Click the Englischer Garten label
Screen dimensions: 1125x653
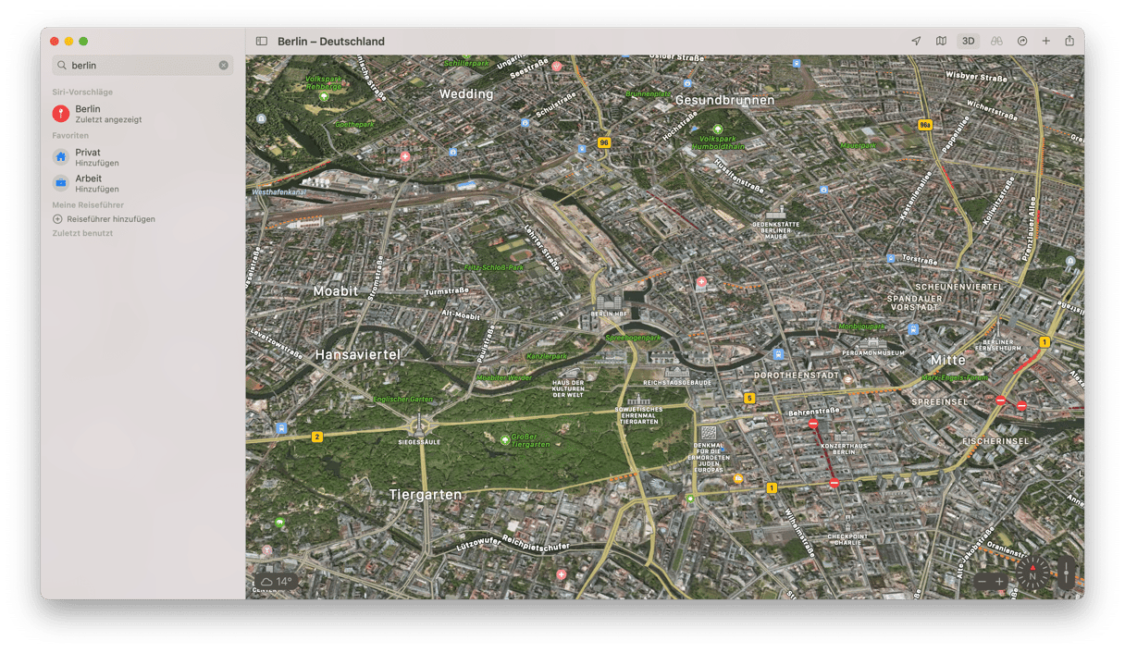(402, 399)
